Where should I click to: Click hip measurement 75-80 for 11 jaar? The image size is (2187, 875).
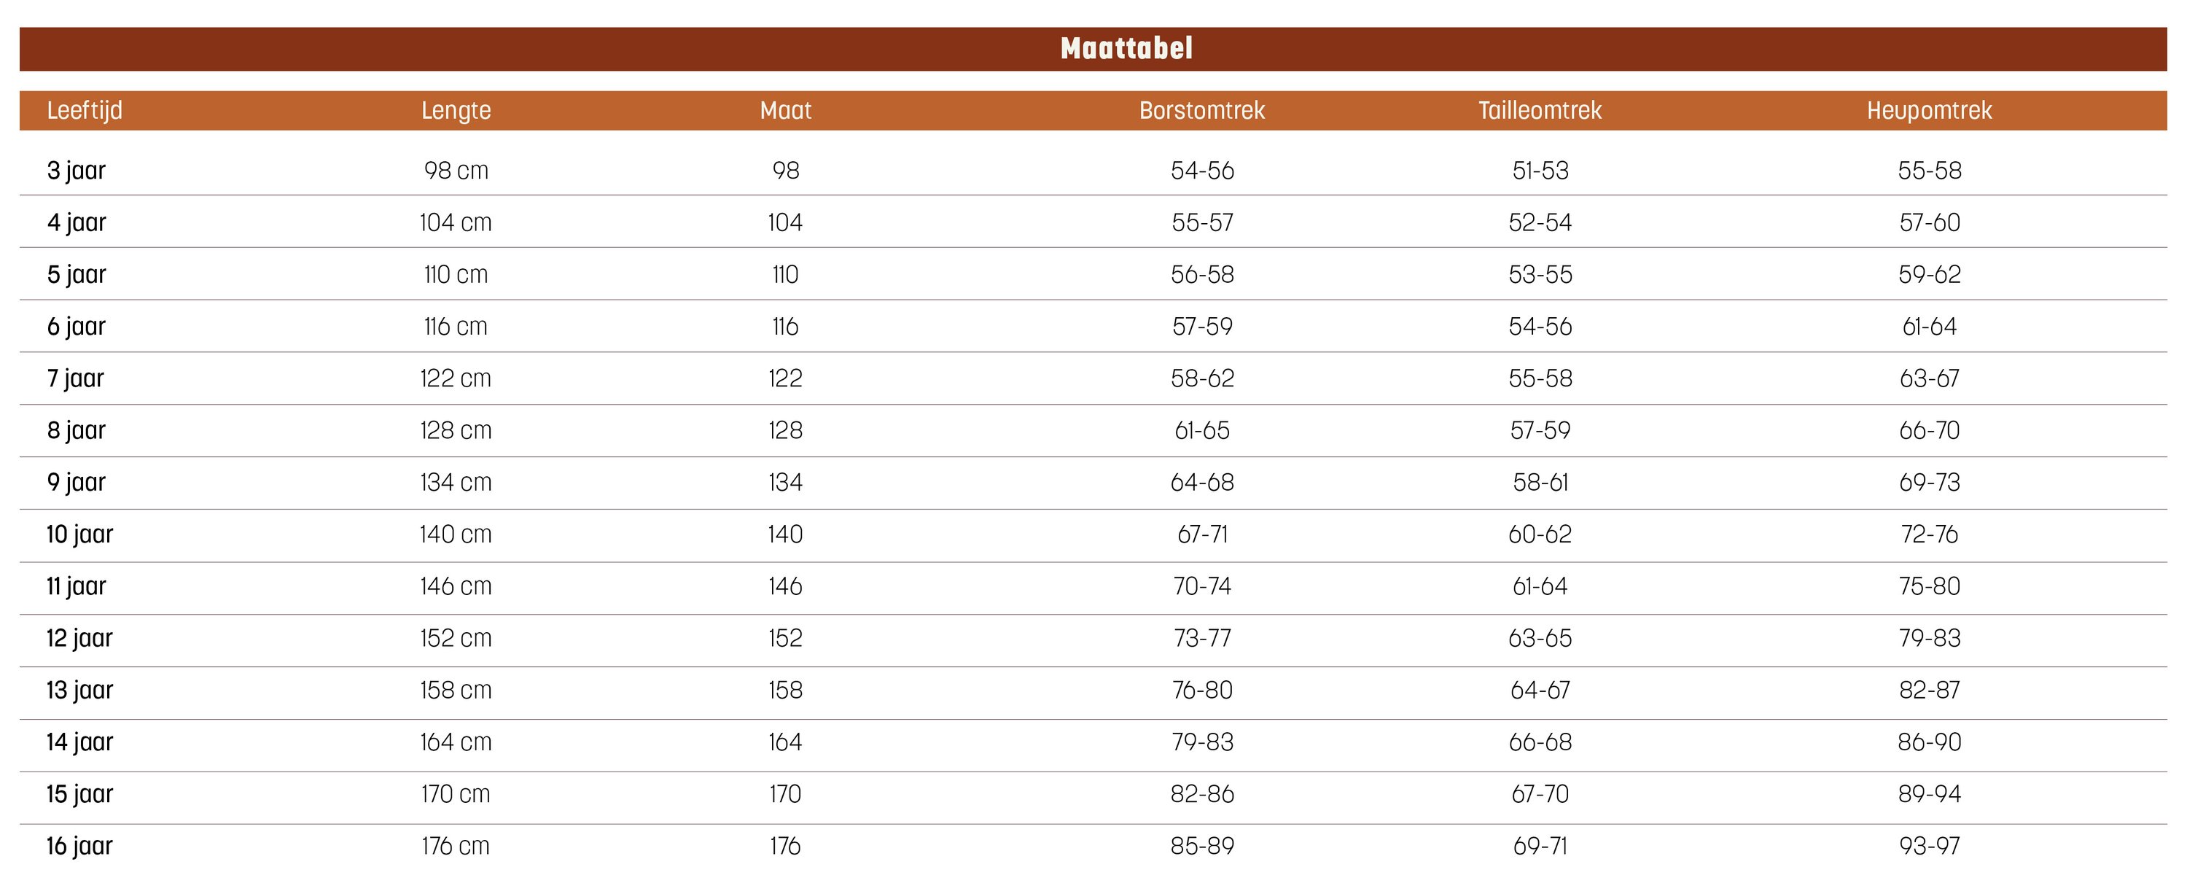pyautogui.click(x=1929, y=586)
